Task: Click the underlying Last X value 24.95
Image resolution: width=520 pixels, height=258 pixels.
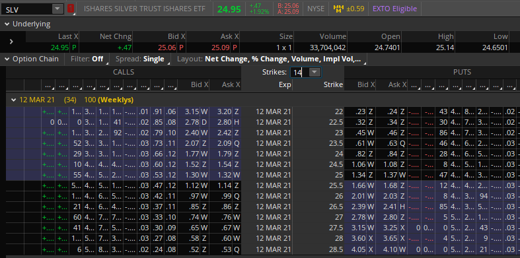Action: coord(59,48)
